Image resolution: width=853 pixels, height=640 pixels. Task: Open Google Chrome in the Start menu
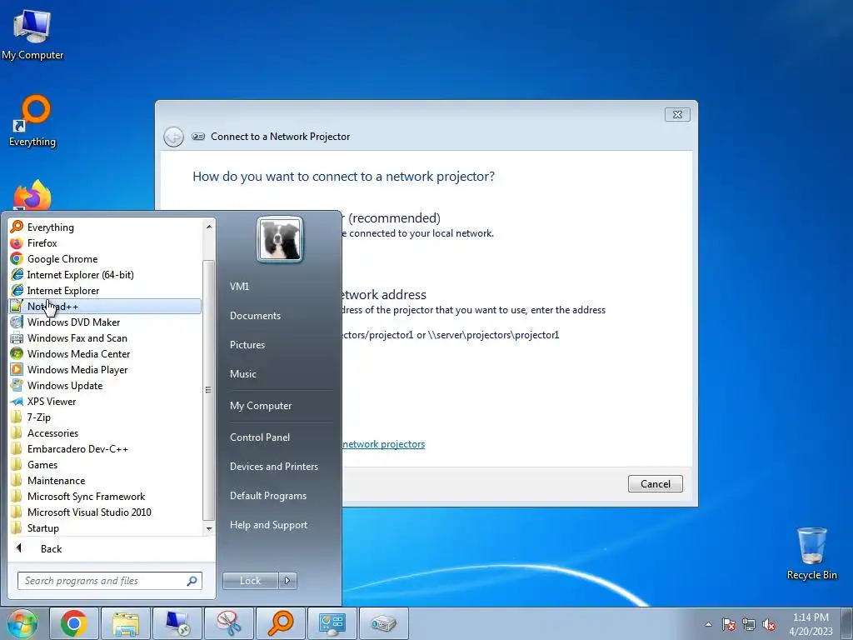tap(105, 258)
